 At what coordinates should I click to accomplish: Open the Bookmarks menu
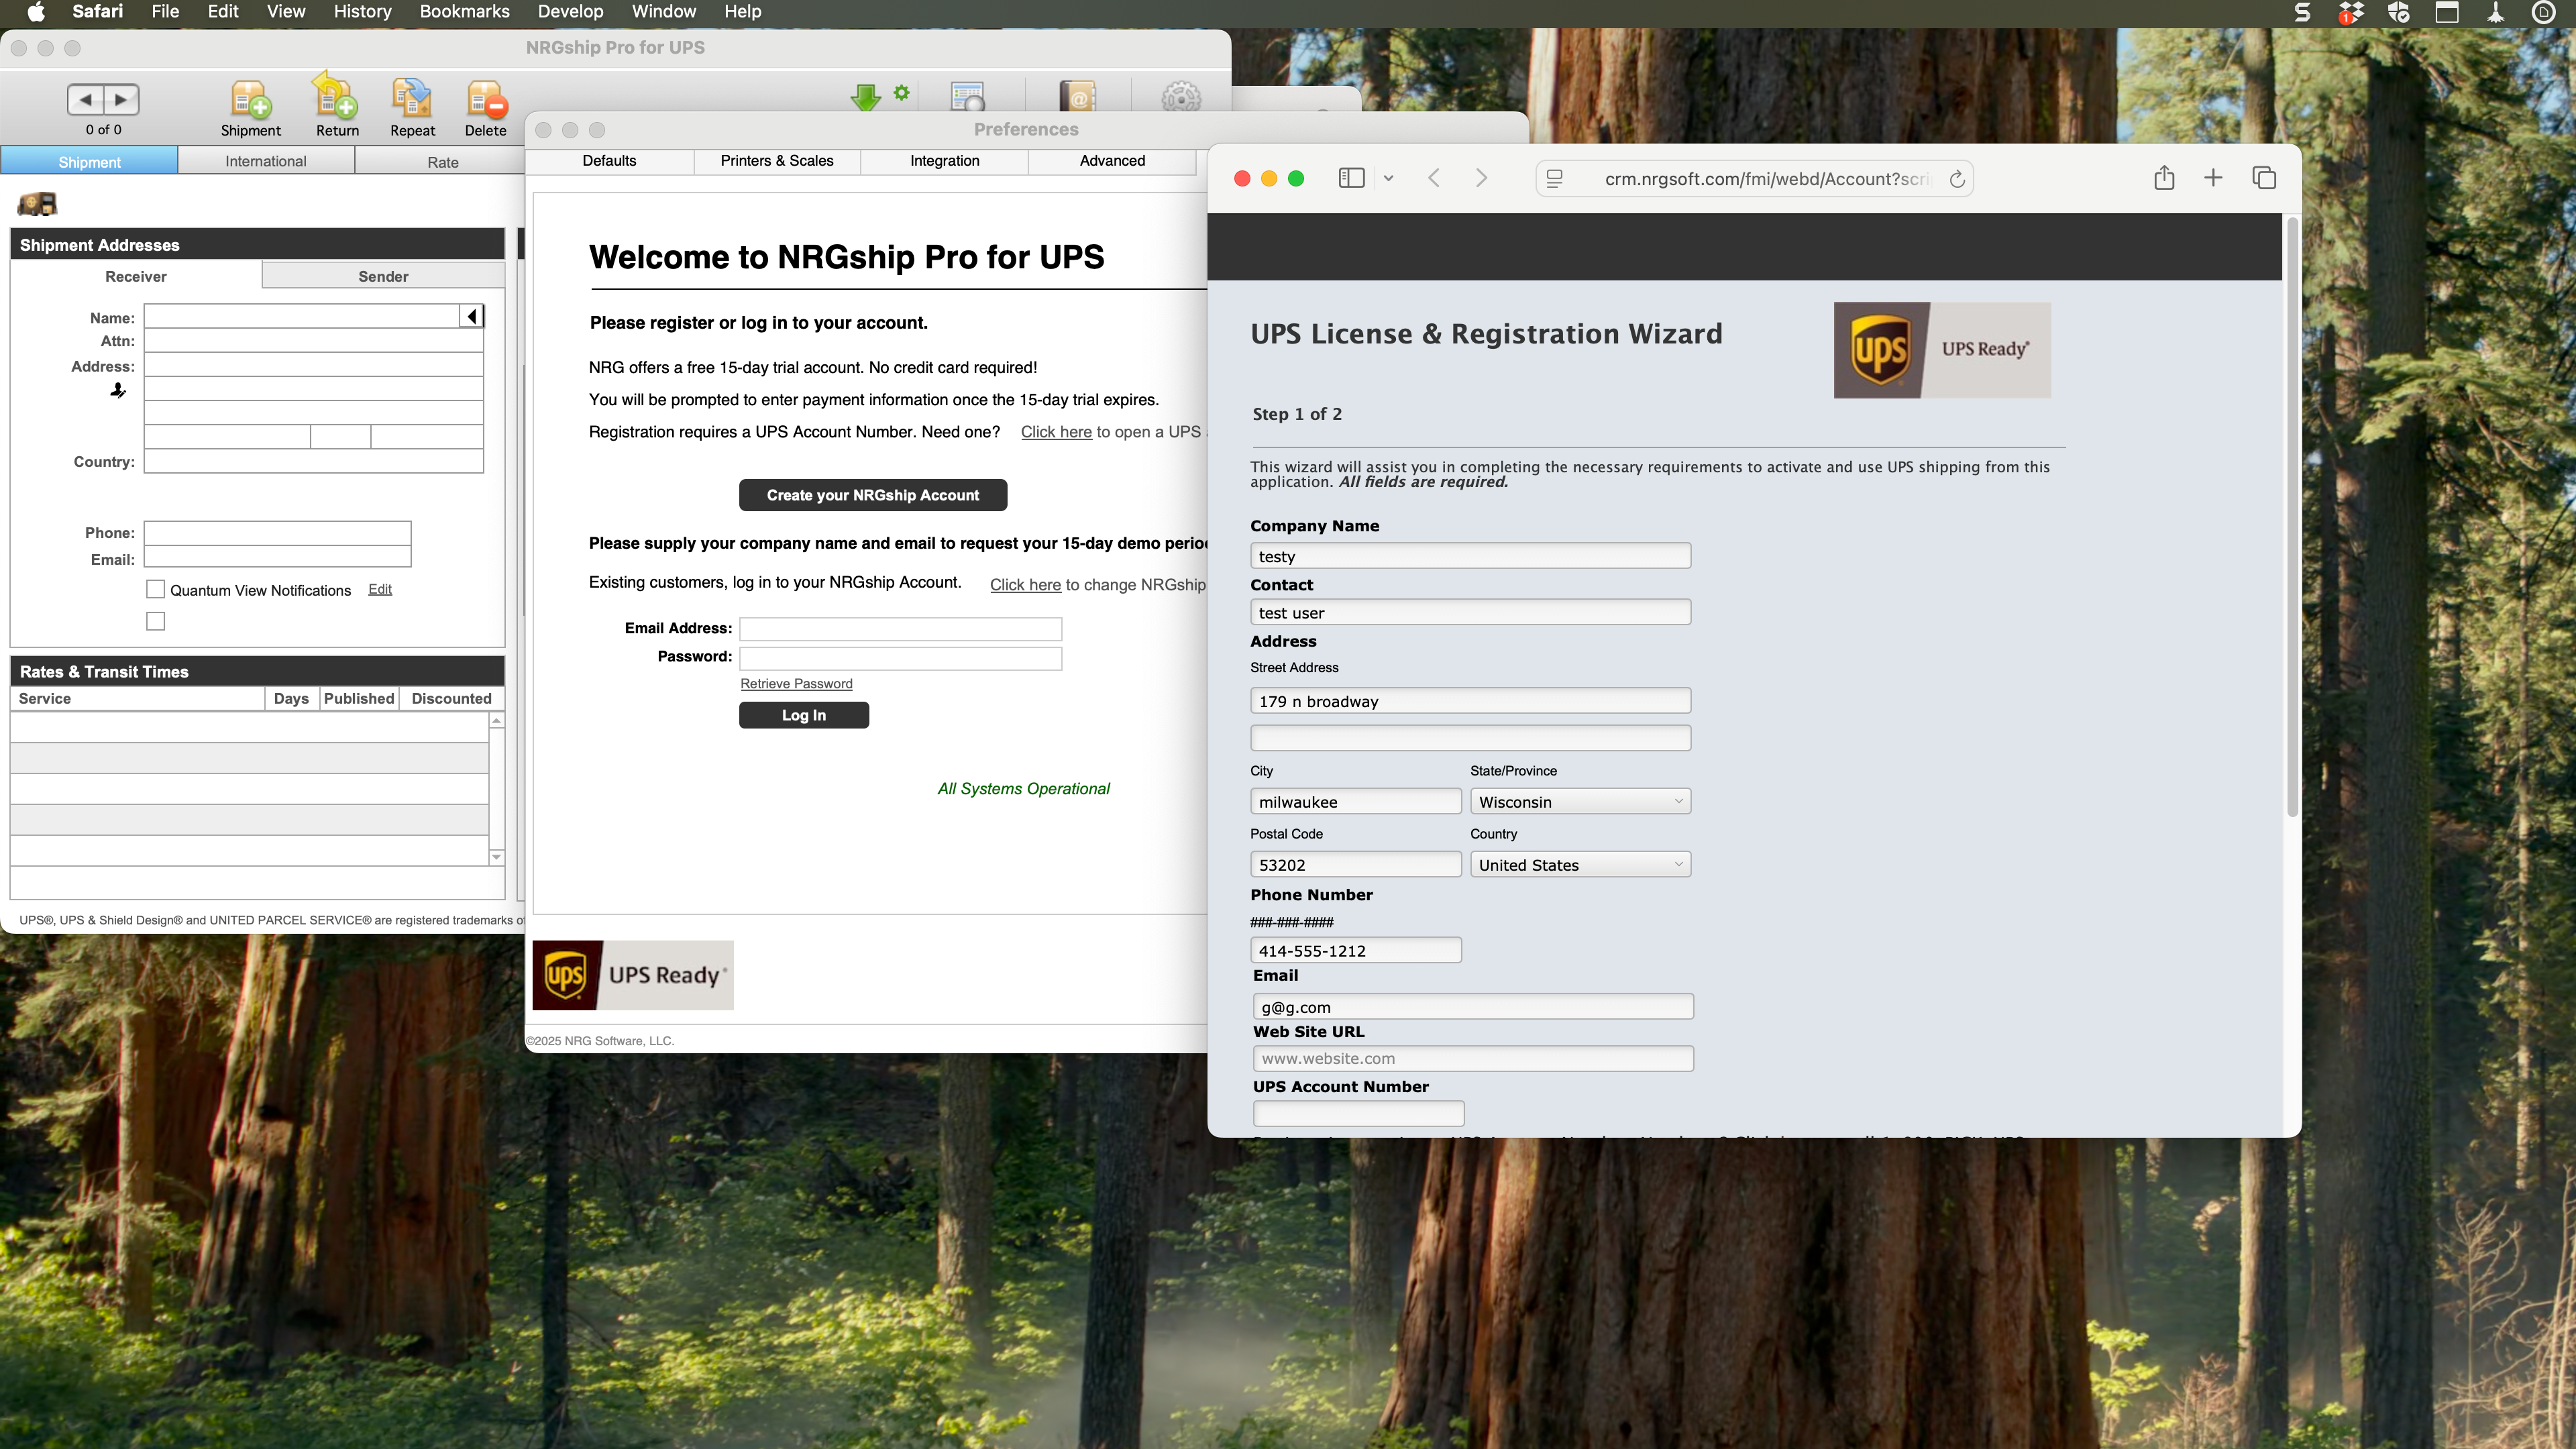[x=464, y=12]
